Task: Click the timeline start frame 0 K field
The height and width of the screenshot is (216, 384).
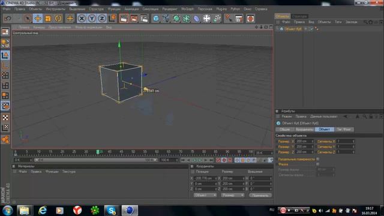Action: [x=23, y=160]
